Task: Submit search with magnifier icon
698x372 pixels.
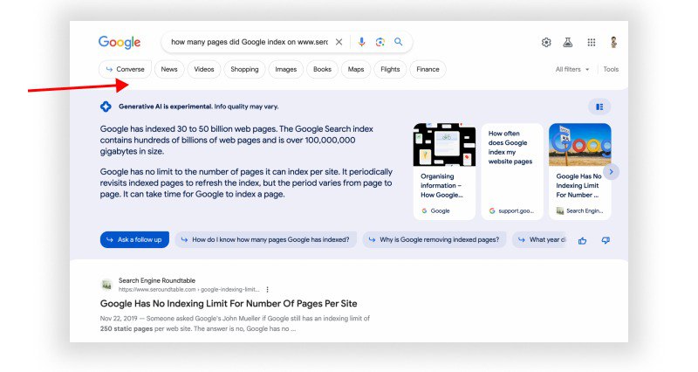Action: coord(399,42)
